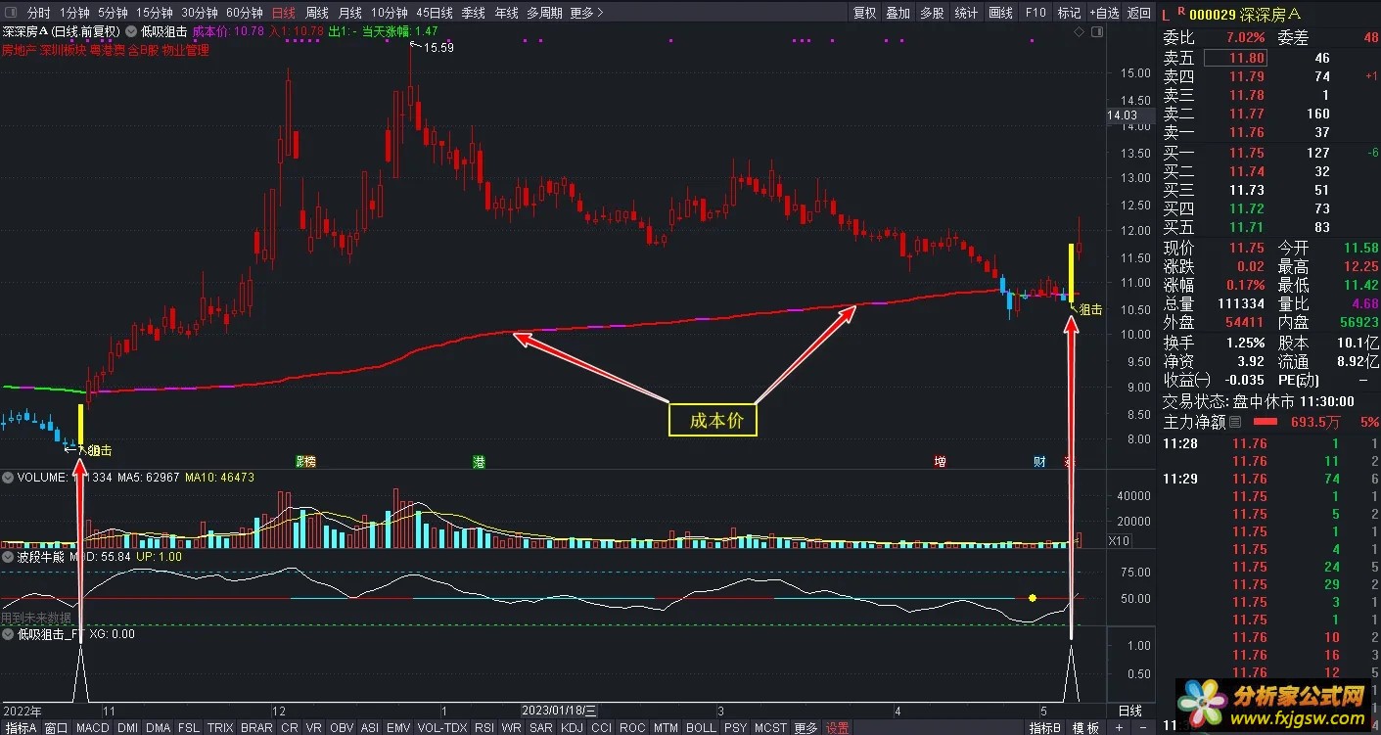Switch to the 1分钟 period tab

(x=73, y=13)
